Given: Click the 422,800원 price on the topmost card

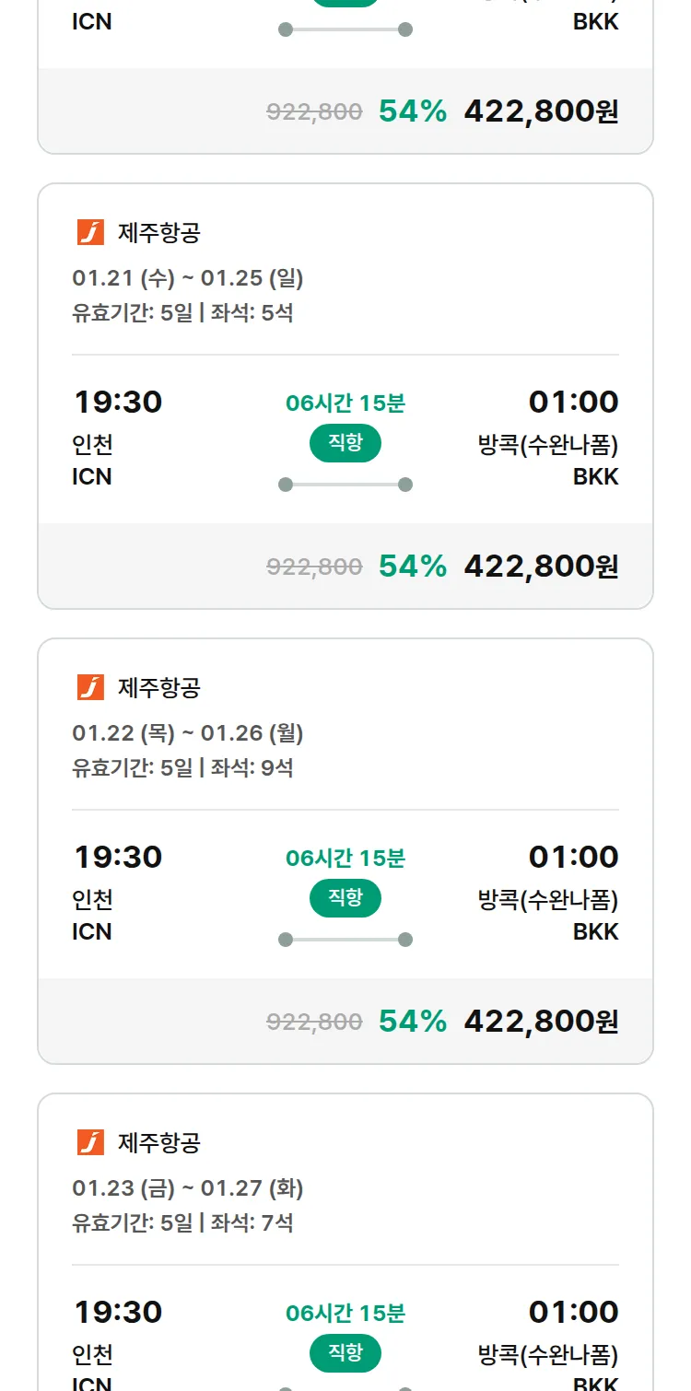Looking at the screenshot, I should pyautogui.click(x=541, y=111).
